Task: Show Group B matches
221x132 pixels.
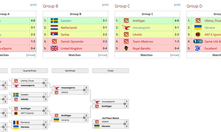Action: 103,55
